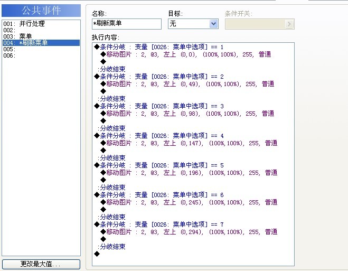Select the 条件分歧 菜单中选项 == 3 line
Image resolution: width=348 pixels, height=271 pixels.
tap(159, 106)
